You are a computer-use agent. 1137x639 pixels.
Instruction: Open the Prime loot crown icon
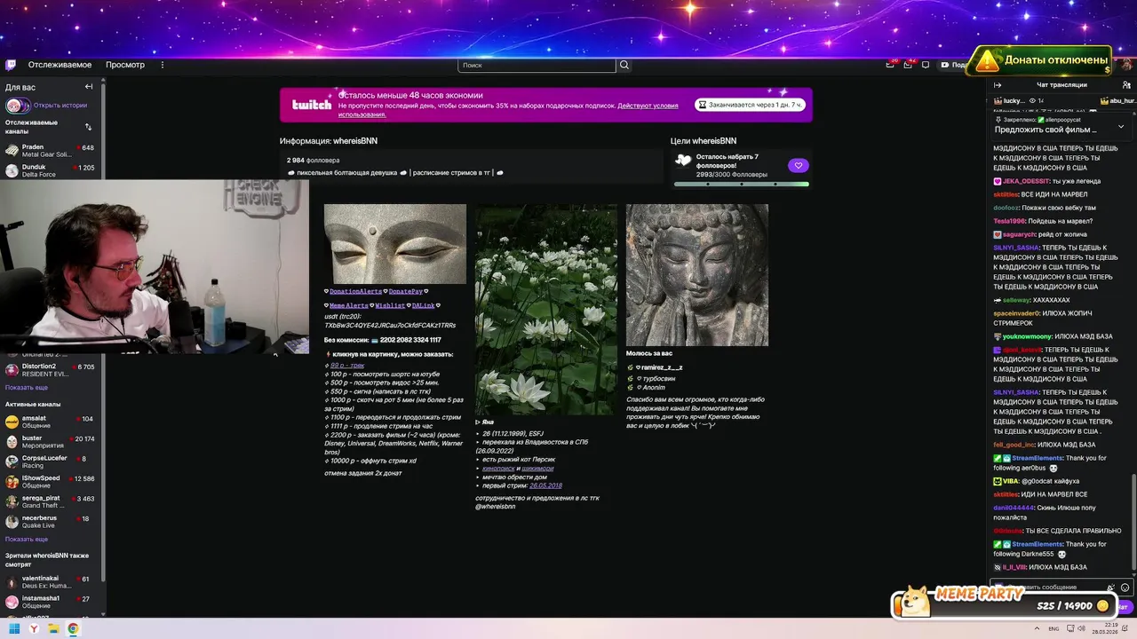tap(891, 65)
